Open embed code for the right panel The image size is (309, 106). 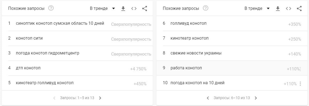288,9
